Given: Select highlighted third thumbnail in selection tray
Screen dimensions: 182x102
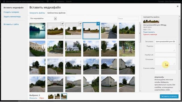Looking at the screenshot, I should 64,96.
